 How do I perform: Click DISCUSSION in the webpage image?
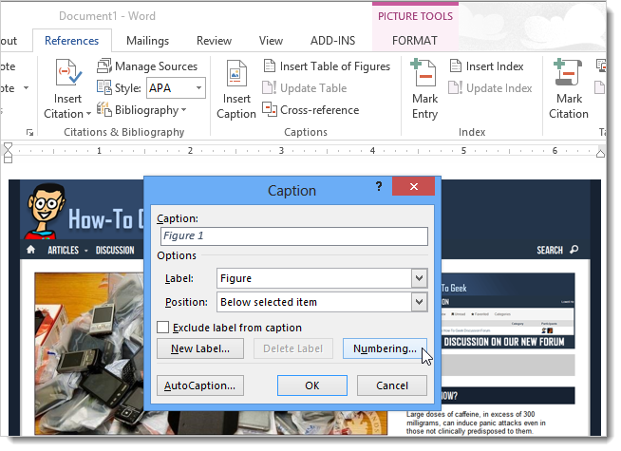point(115,251)
